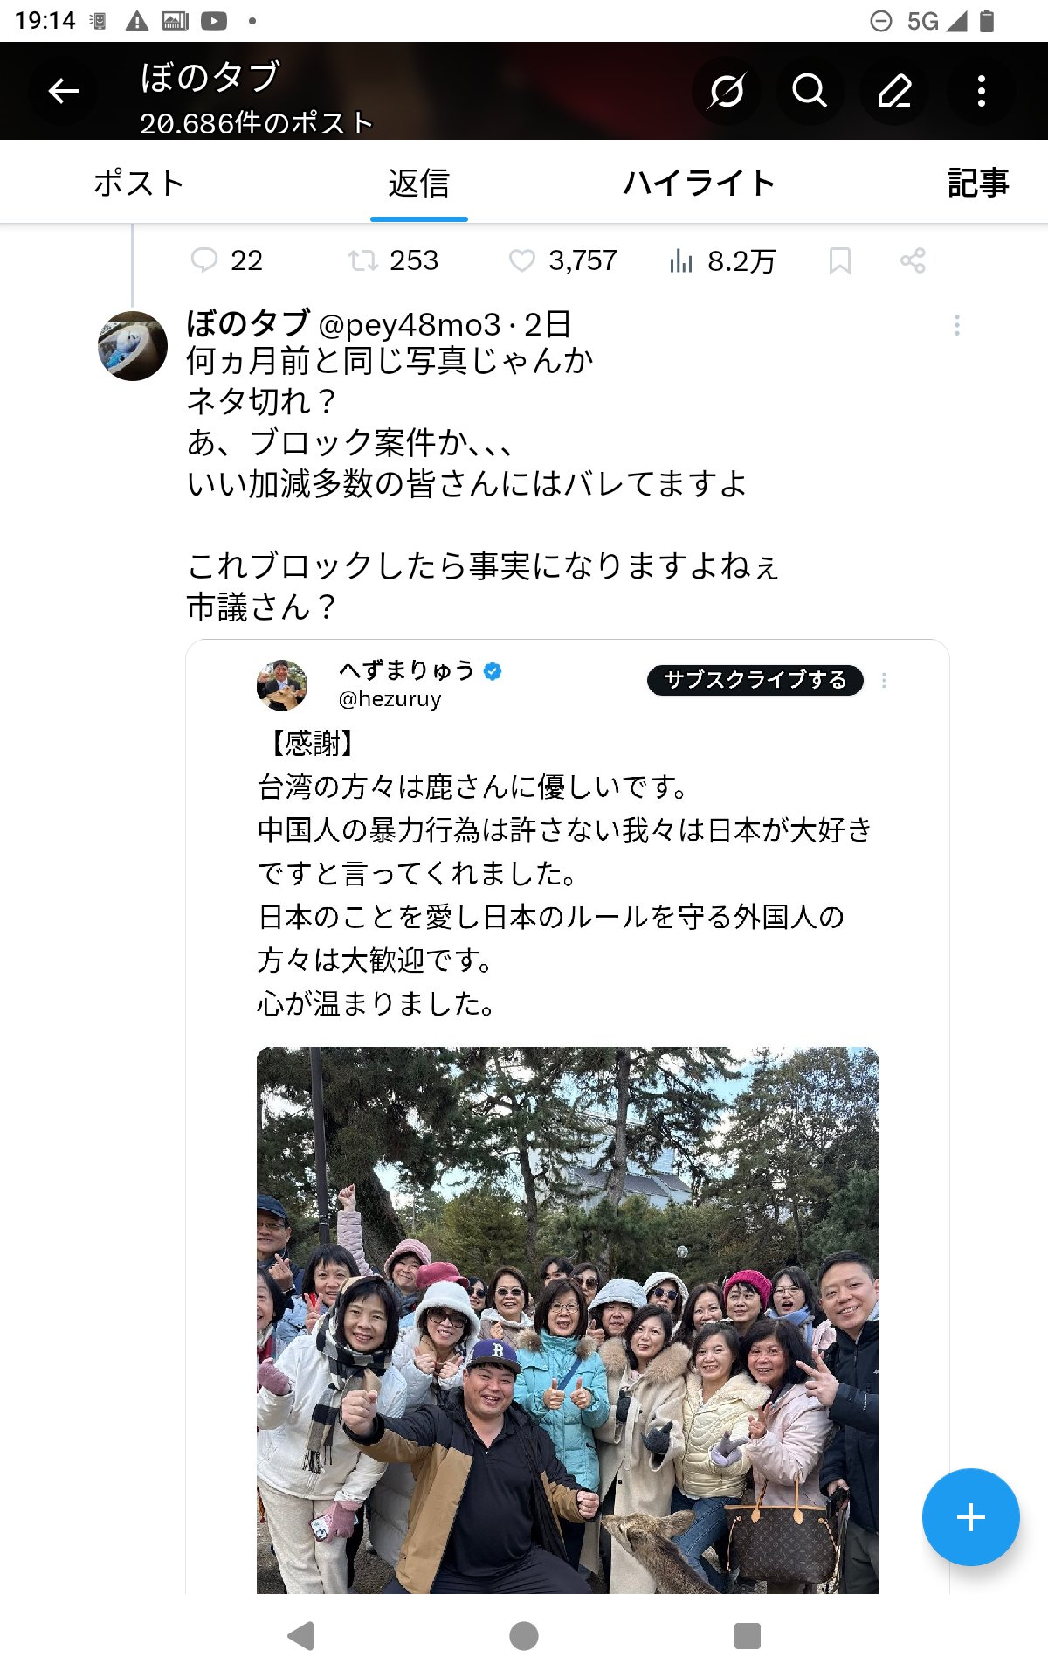Tap the blue plus floating compose button
Viewport: 1048px width, 1678px height.
(970, 1517)
